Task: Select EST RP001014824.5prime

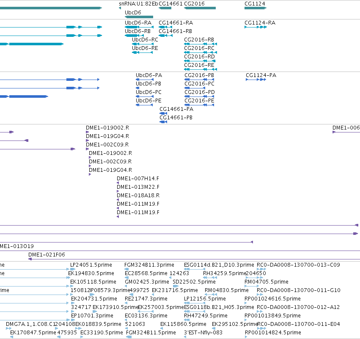Action: click(273, 333)
